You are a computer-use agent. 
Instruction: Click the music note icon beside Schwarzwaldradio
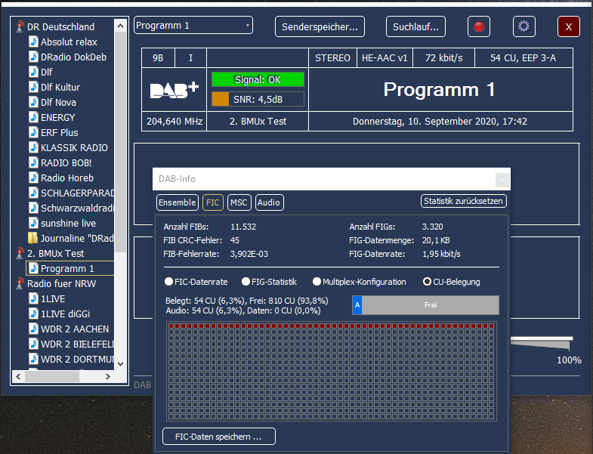pos(33,208)
